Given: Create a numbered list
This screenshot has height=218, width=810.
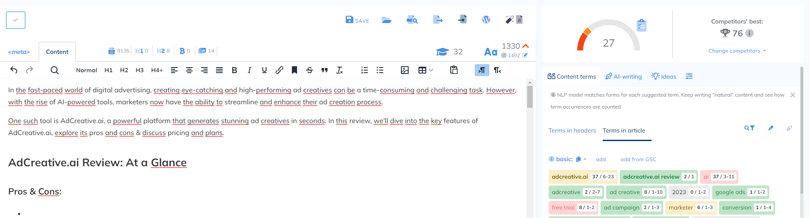Looking at the screenshot, I should click(x=364, y=70).
